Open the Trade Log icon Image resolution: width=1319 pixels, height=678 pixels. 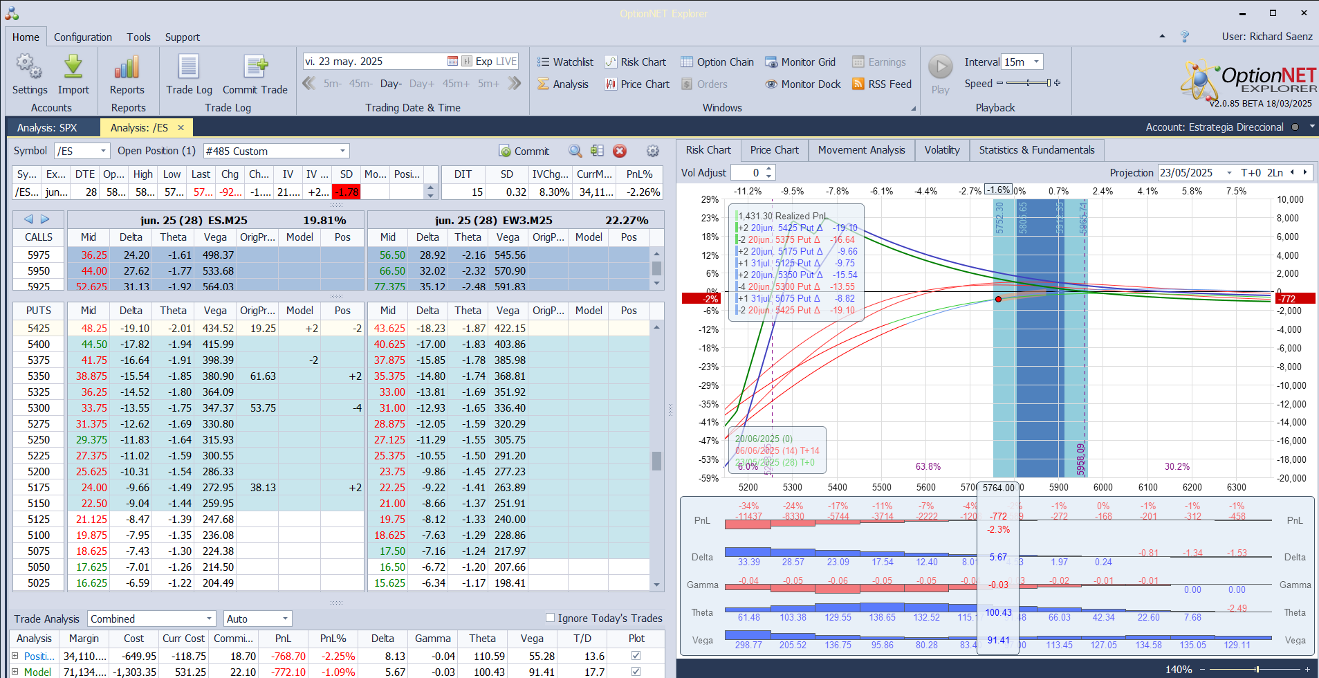[189, 67]
